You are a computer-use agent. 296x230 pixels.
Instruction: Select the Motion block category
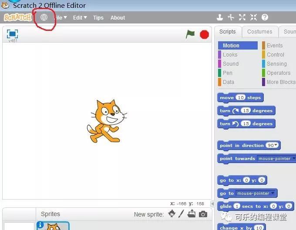[238, 45]
